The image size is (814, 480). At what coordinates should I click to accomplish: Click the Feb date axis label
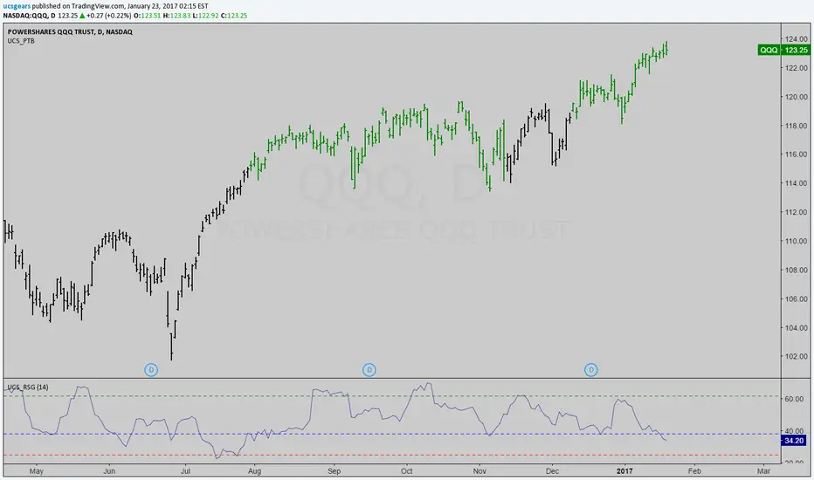(694, 471)
